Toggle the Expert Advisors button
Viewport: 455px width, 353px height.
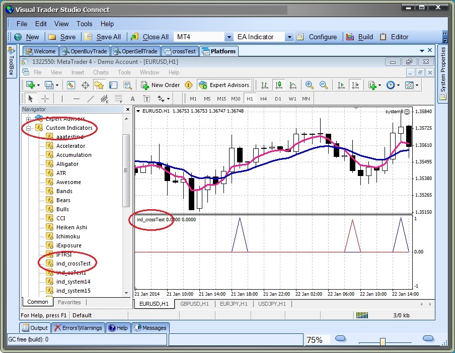click(223, 85)
